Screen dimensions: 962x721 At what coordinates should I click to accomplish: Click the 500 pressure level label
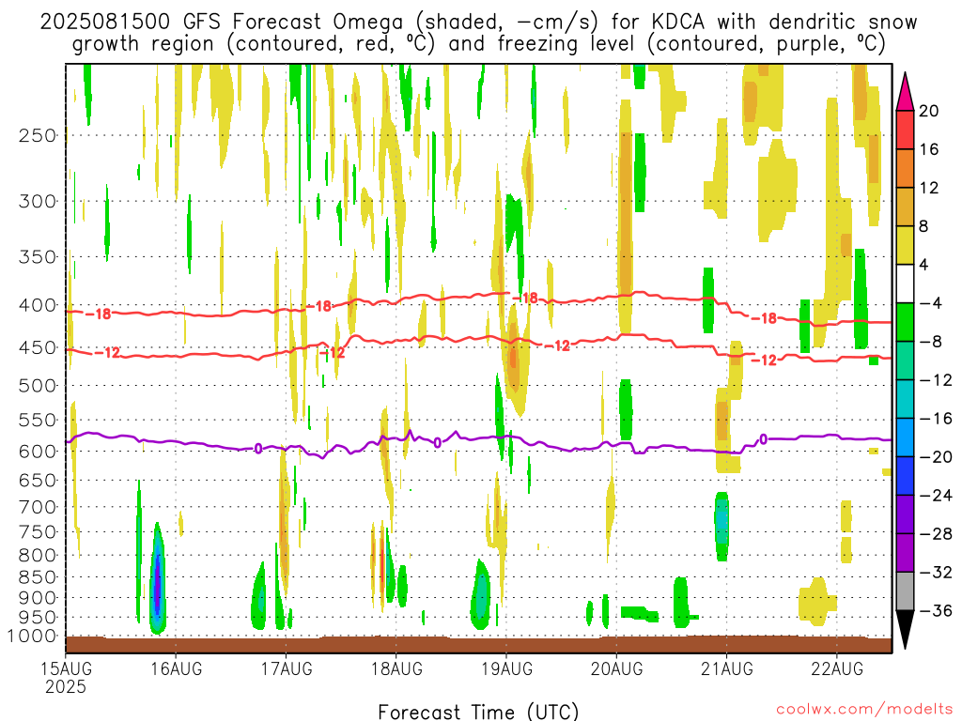pyautogui.click(x=38, y=386)
